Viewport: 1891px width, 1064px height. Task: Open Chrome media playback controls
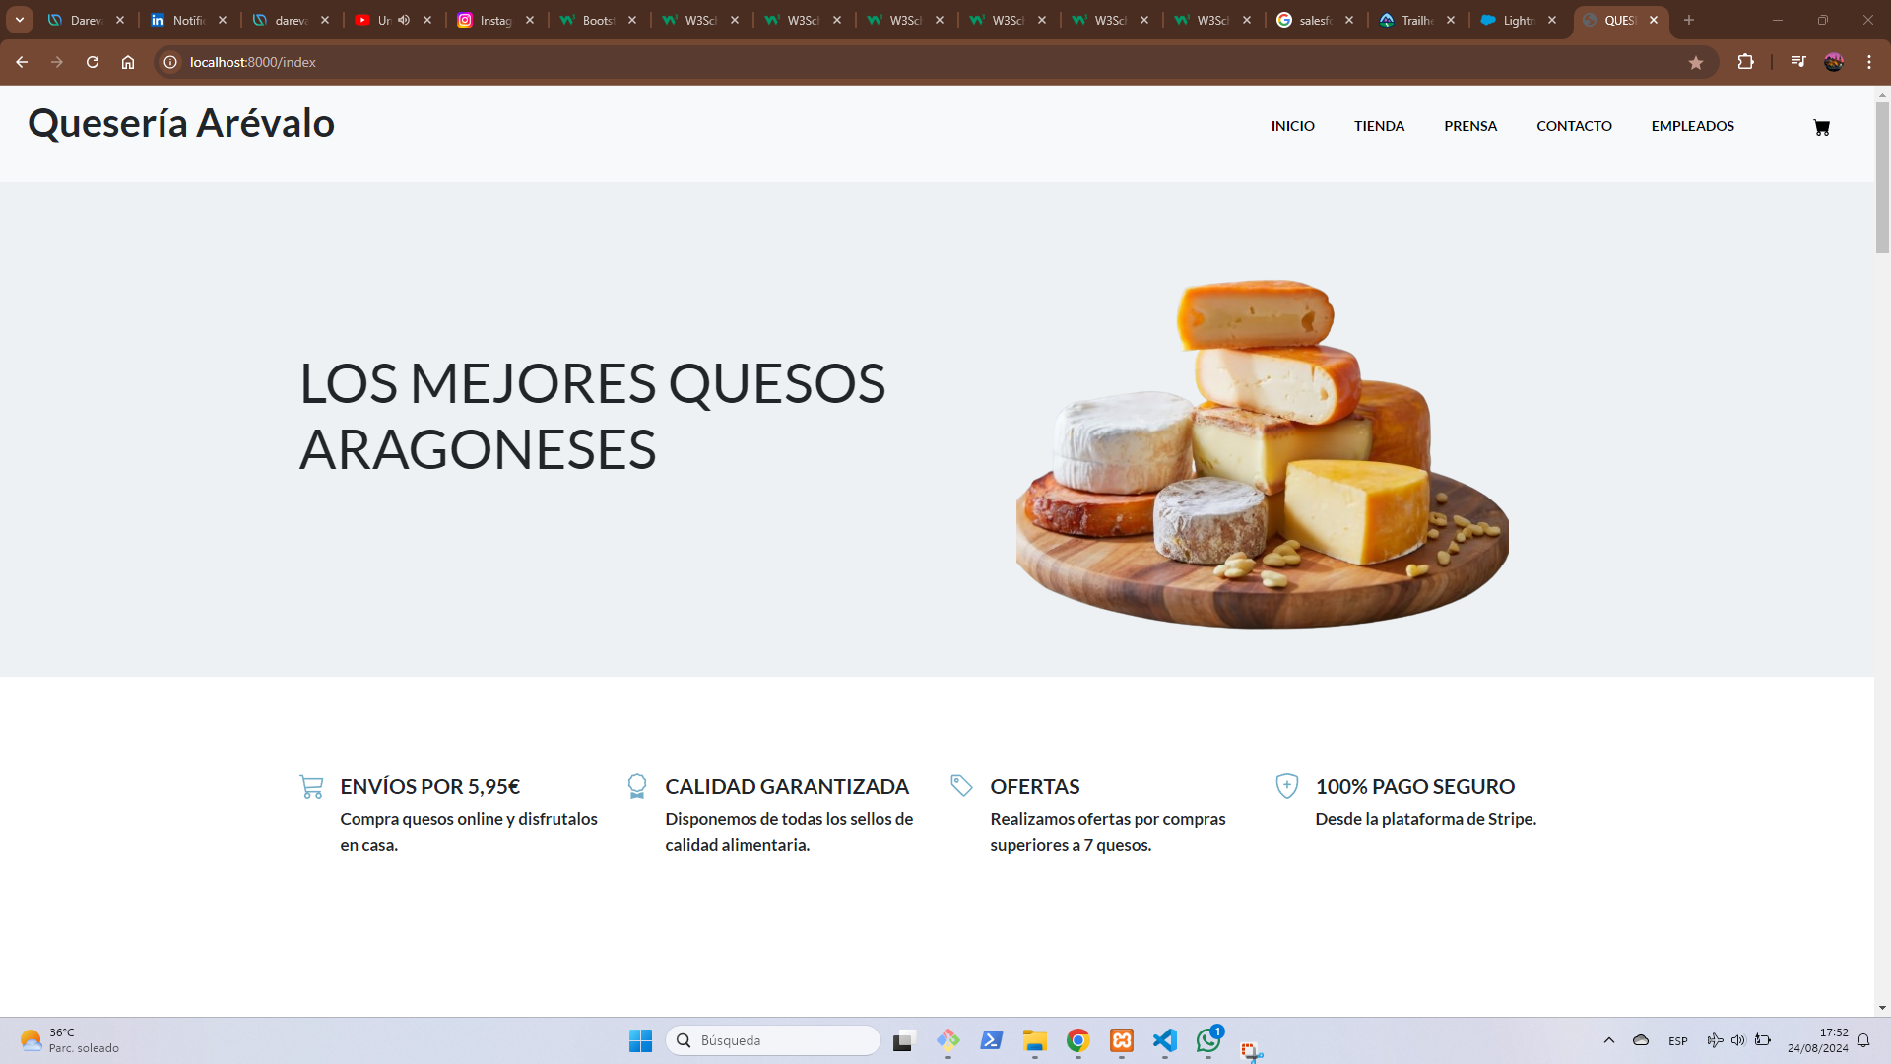tap(1797, 61)
